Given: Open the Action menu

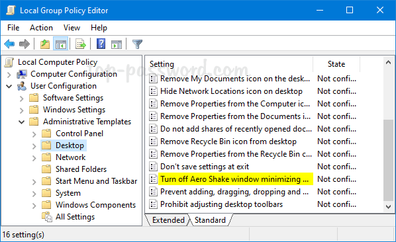Looking at the screenshot, I should point(41,28).
